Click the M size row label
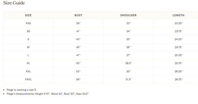 (28, 47)
